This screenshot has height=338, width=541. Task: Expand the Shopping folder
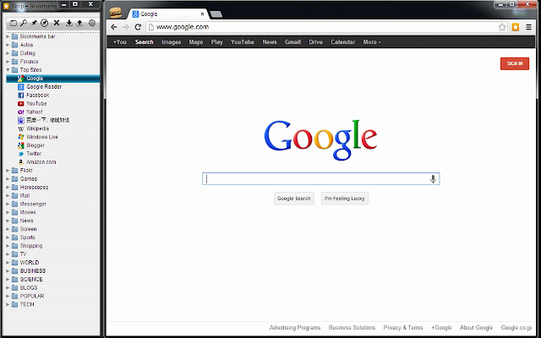[8, 246]
